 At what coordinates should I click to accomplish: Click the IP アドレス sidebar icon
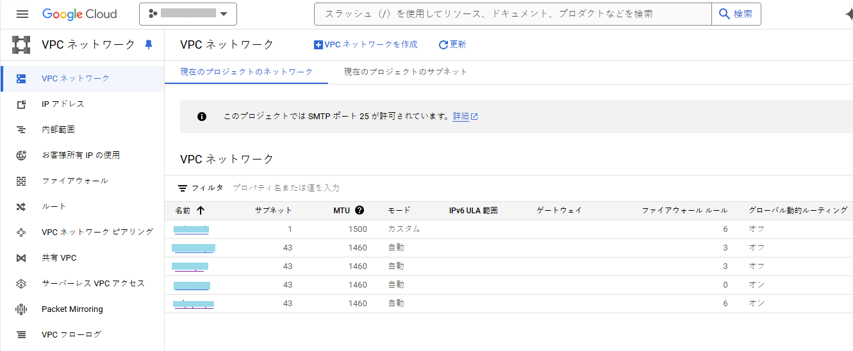[21, 104]
